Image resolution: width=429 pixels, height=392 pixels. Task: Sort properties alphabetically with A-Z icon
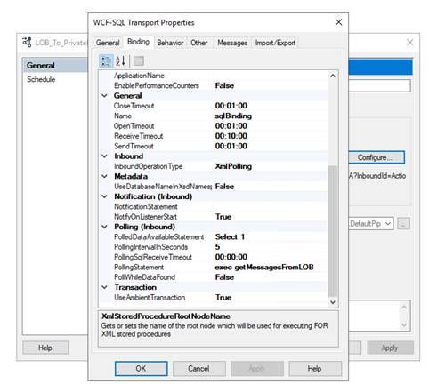click(120, 61)
